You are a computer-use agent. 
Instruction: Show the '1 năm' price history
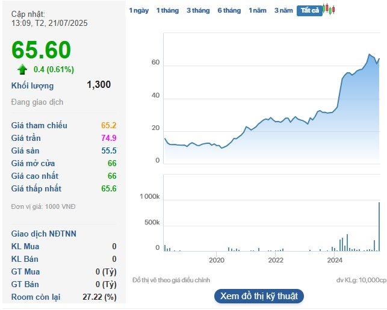[257, 11]
